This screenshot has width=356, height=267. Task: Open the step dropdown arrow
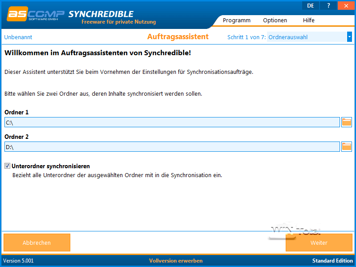349,37
